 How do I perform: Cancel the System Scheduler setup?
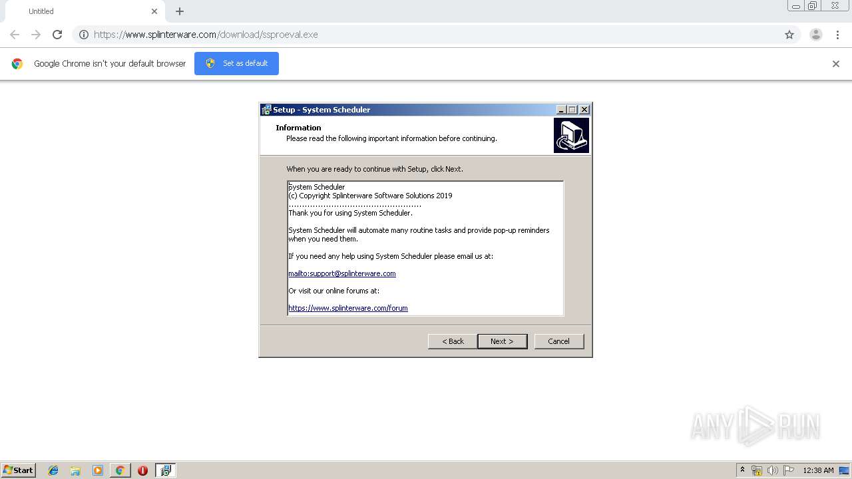(559, 341)
